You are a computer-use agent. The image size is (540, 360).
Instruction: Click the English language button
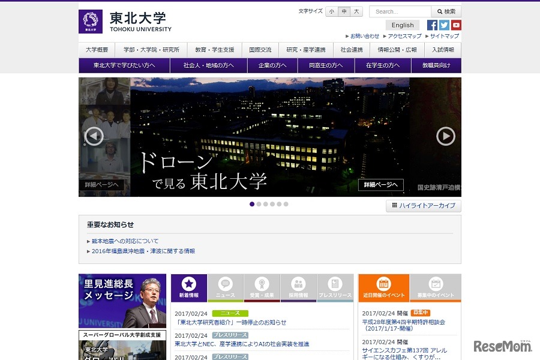pyautogui.click(x=402, y=25)
